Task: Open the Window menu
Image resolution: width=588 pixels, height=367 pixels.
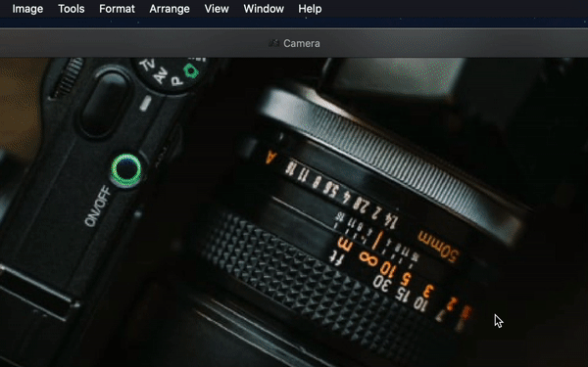Action: [x=264, y=9]
